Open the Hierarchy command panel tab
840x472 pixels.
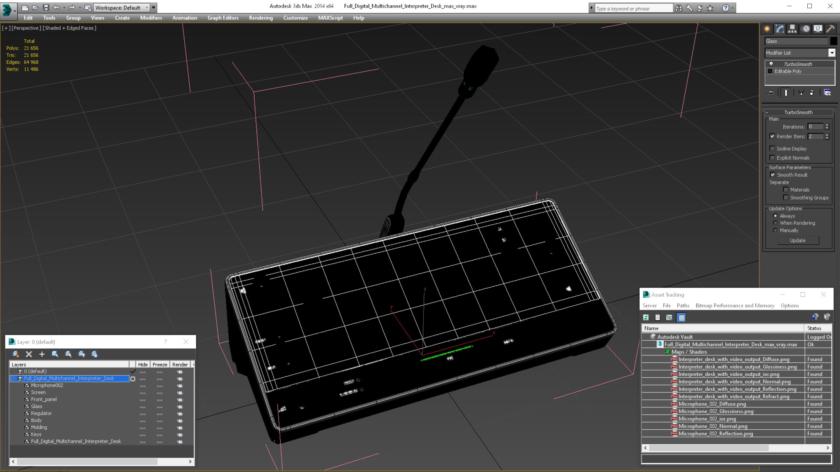tap(792, 29)
